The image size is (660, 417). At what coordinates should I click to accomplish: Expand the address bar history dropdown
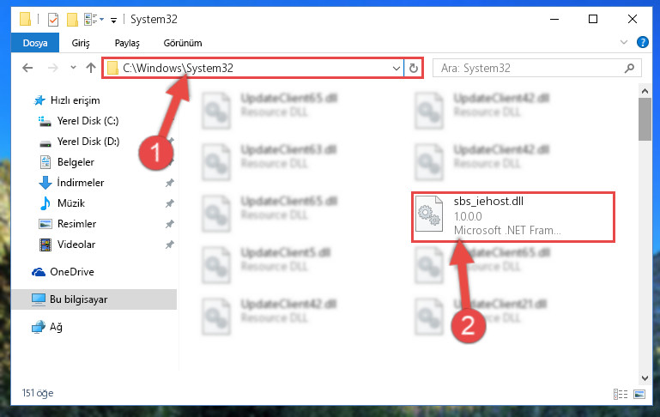coord(396,68)
